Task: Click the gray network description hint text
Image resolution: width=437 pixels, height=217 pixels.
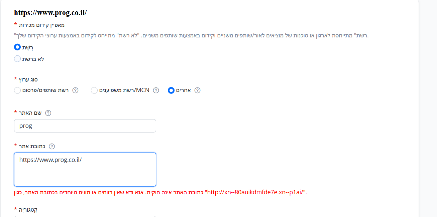Action: [191, 35]
